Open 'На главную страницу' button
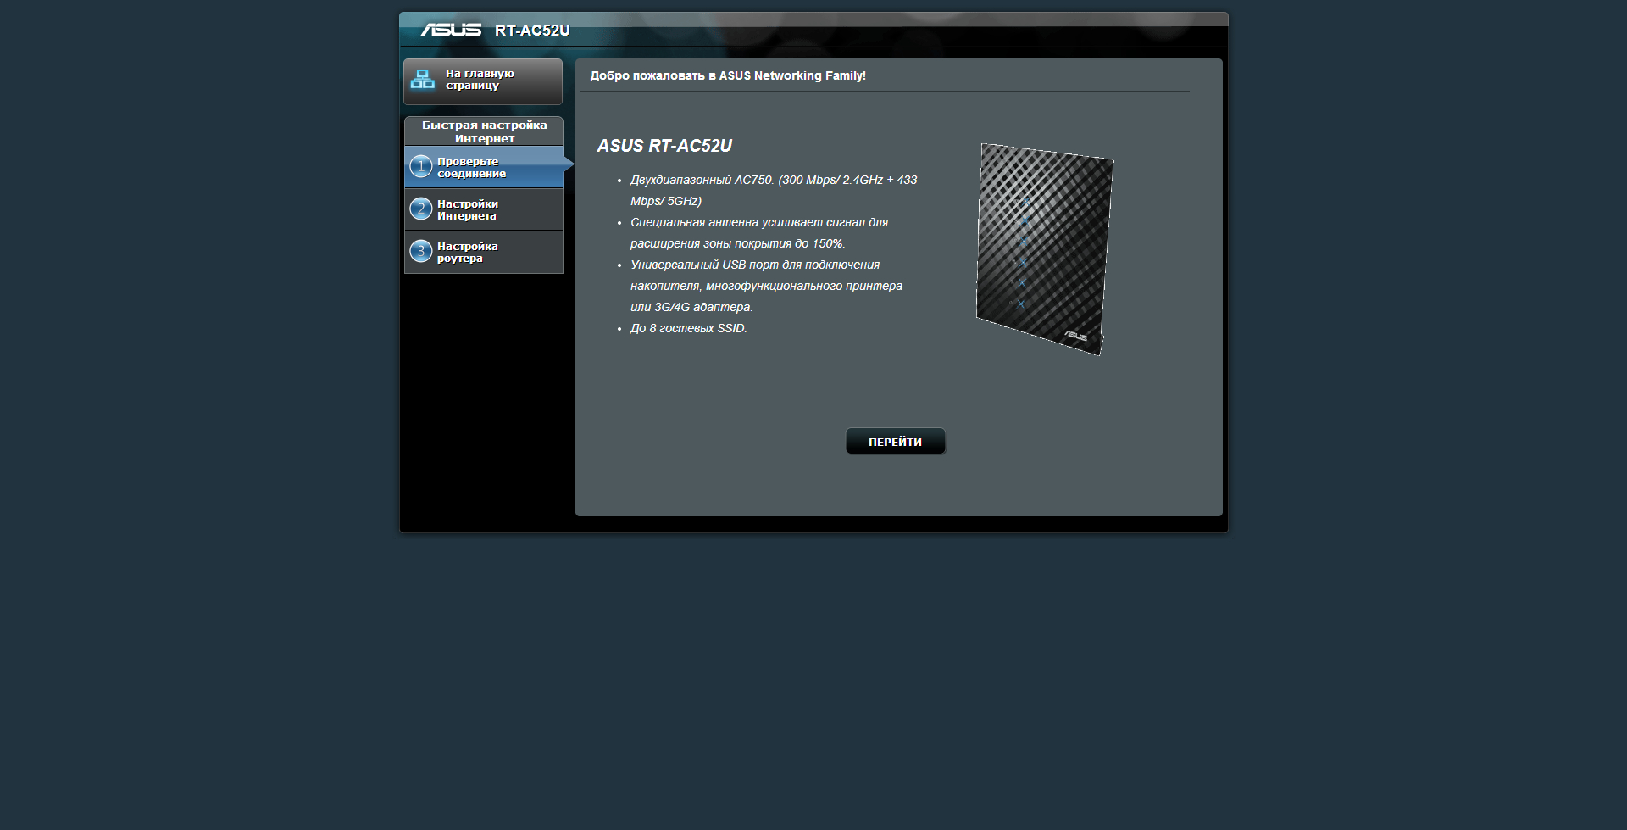Viewport: 1627px width, 830px height. click(x=483, y=81)
